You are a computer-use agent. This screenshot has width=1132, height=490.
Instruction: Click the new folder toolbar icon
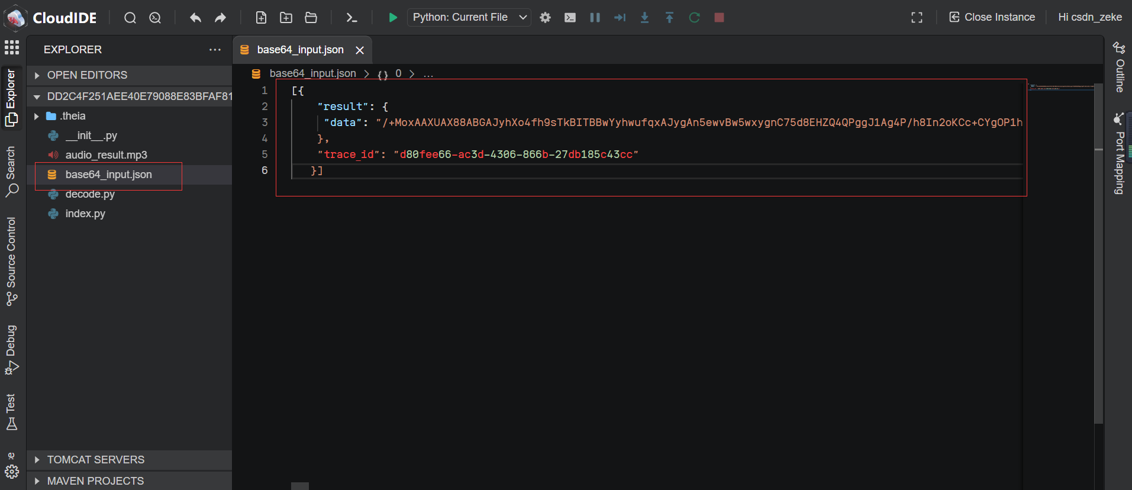coord(286,18)
